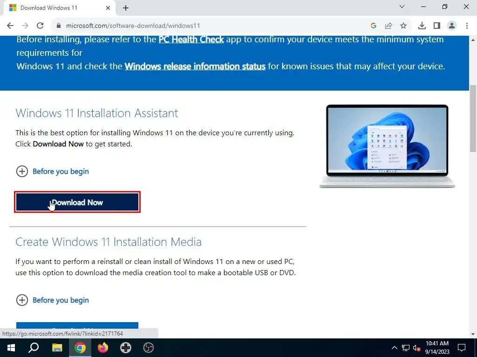Toggle the Chrome side panel

[x=437, y=26]
